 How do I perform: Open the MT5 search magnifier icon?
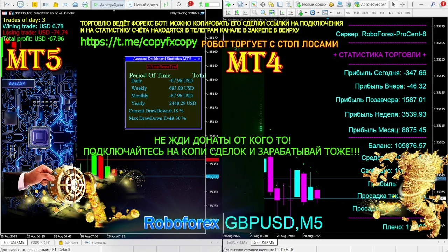pyautogui.click(x=179, y=5)
